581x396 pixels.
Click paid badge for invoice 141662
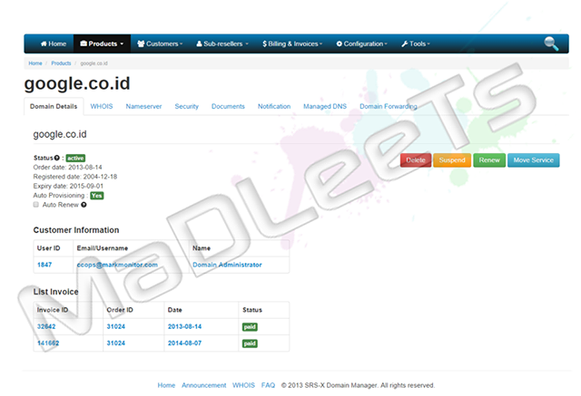click(x=250, y=343)
